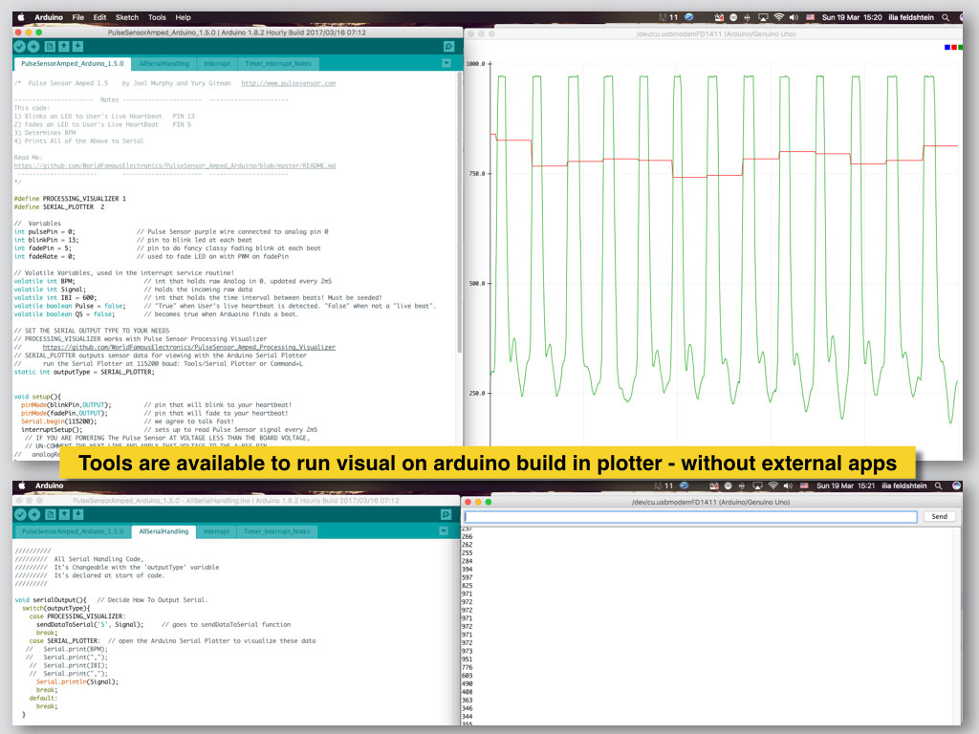Viewport: 979px width, 734px height.
Task: Click Verify icon in lower AllSerialHandling window toolbar
Action: pos(20,514)
